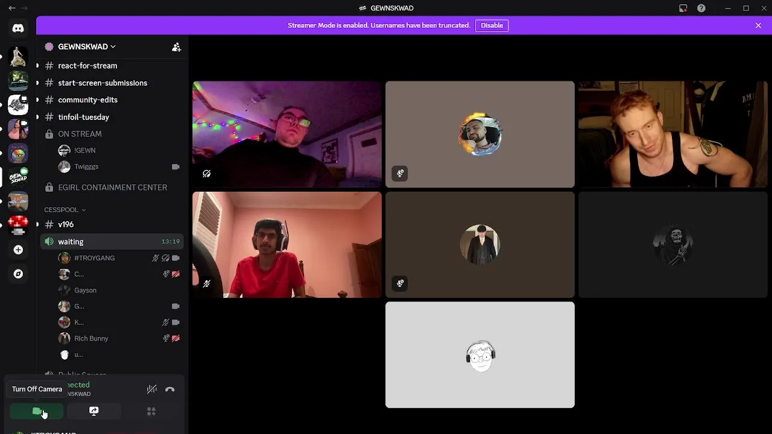Focus the red-haired man video tile
The height and width of the screenshot is (434, 772).
[673, 134]
